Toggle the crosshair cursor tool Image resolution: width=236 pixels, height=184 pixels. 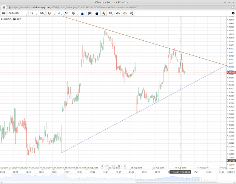(104, 13)
